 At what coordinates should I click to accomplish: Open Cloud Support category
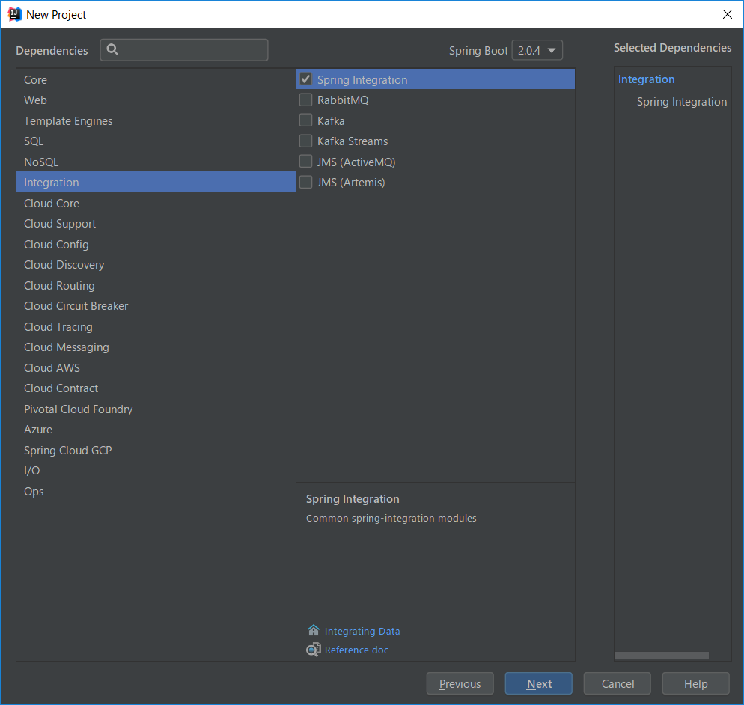(156, 224)
